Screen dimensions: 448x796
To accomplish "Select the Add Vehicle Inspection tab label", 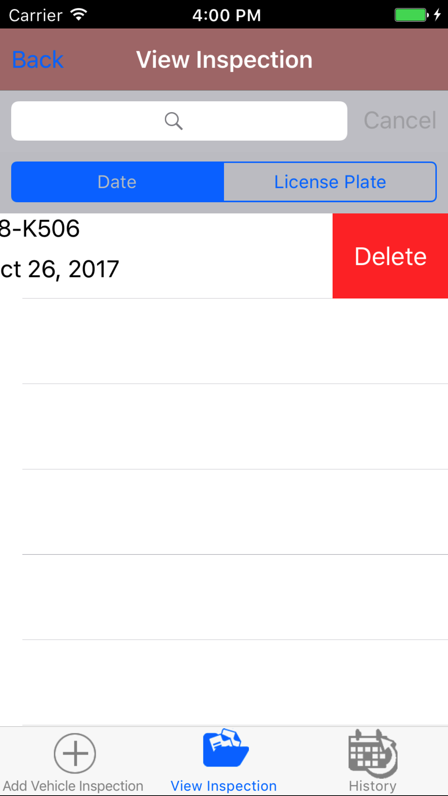I will point(73,786).
